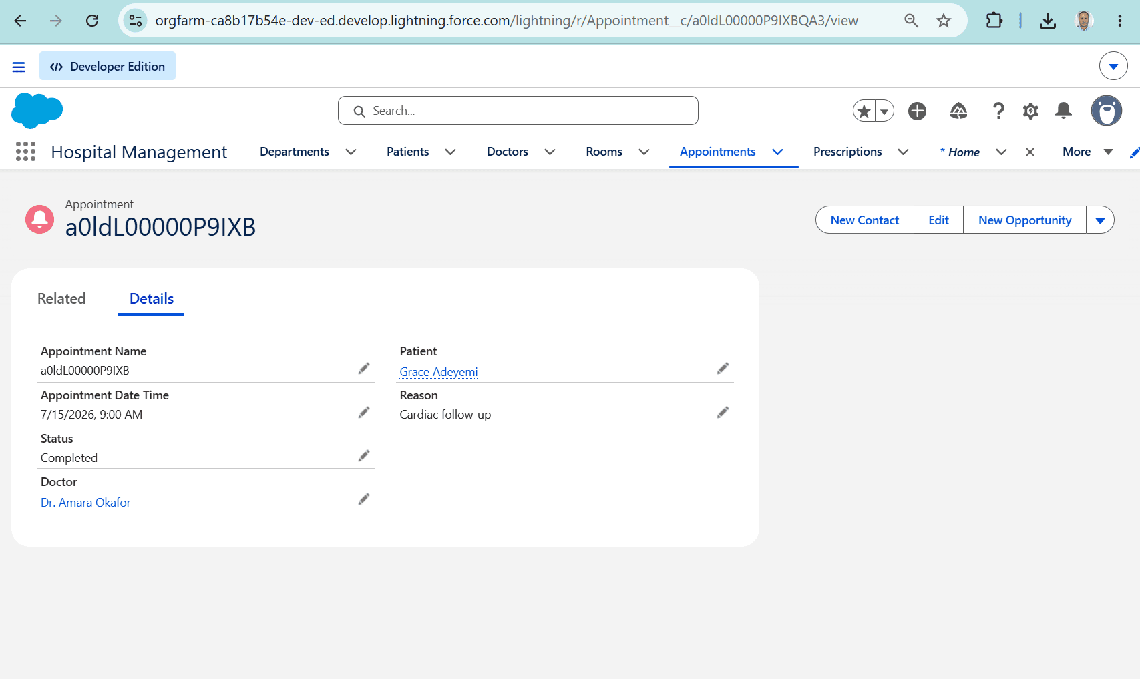Click the Developer Edition badge
This screenshot has height=679, width=1140.
click(x=108, y=66)
